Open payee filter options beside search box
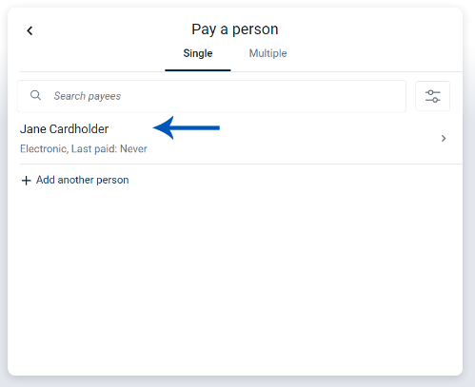The height and width of the screenshot is (387, 475). point(432,96)
